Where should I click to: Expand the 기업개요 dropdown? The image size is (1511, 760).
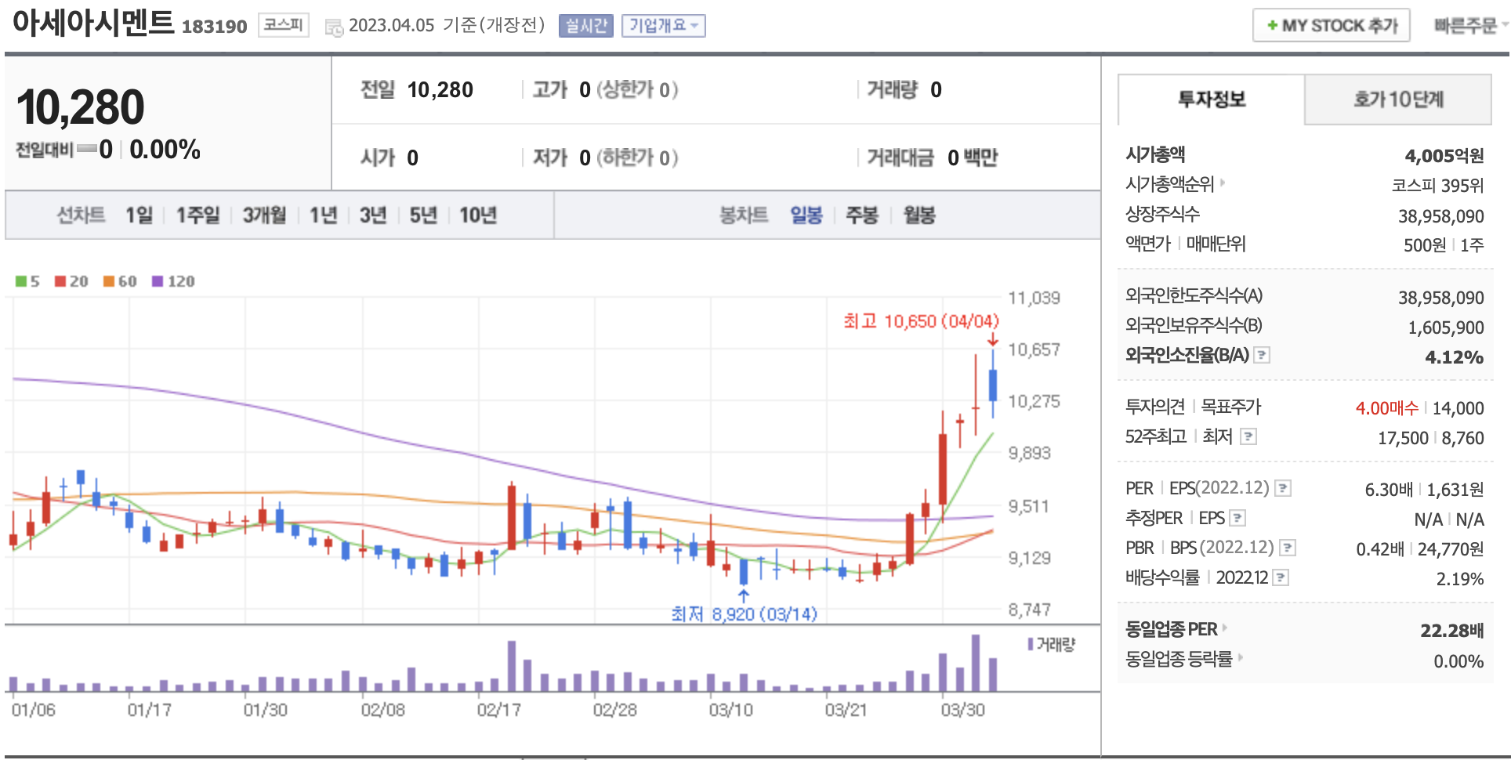[663, 26]
